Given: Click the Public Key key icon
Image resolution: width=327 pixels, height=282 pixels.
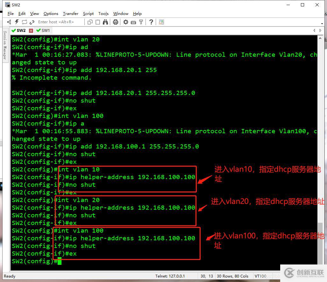Looking at the screenshot, I should click(x=141, y=22).
